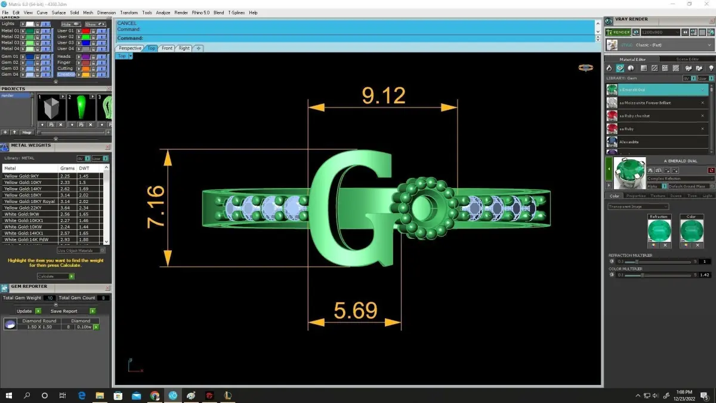Open the Complex Reflection dropdown
The height and width of the screenshot is (403, 716).
coord(680,179)
